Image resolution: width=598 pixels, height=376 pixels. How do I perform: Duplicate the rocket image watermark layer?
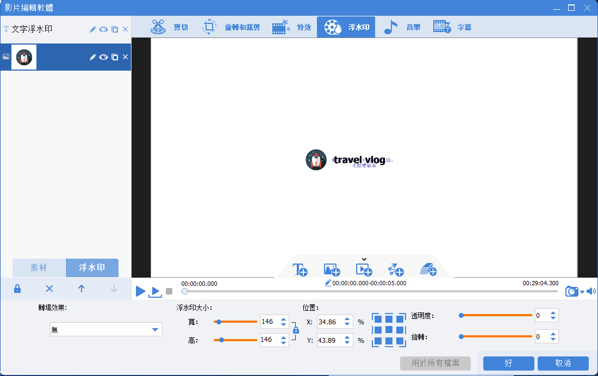point(115,57)
